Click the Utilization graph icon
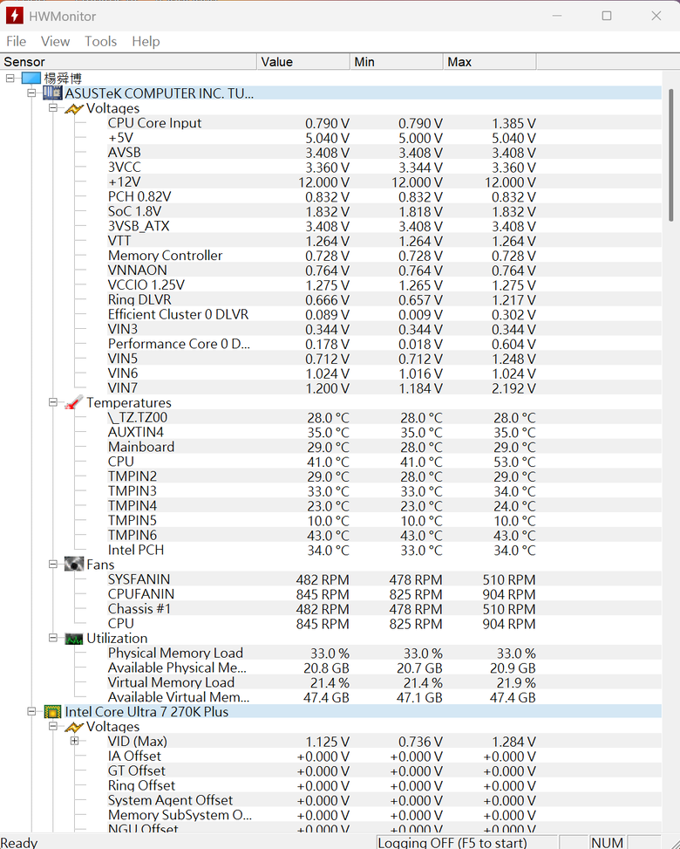 [74, 639]
